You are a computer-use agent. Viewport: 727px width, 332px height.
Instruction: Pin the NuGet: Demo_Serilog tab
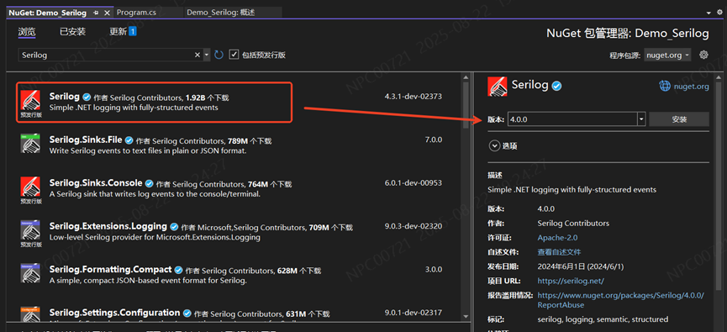(96, 13)
